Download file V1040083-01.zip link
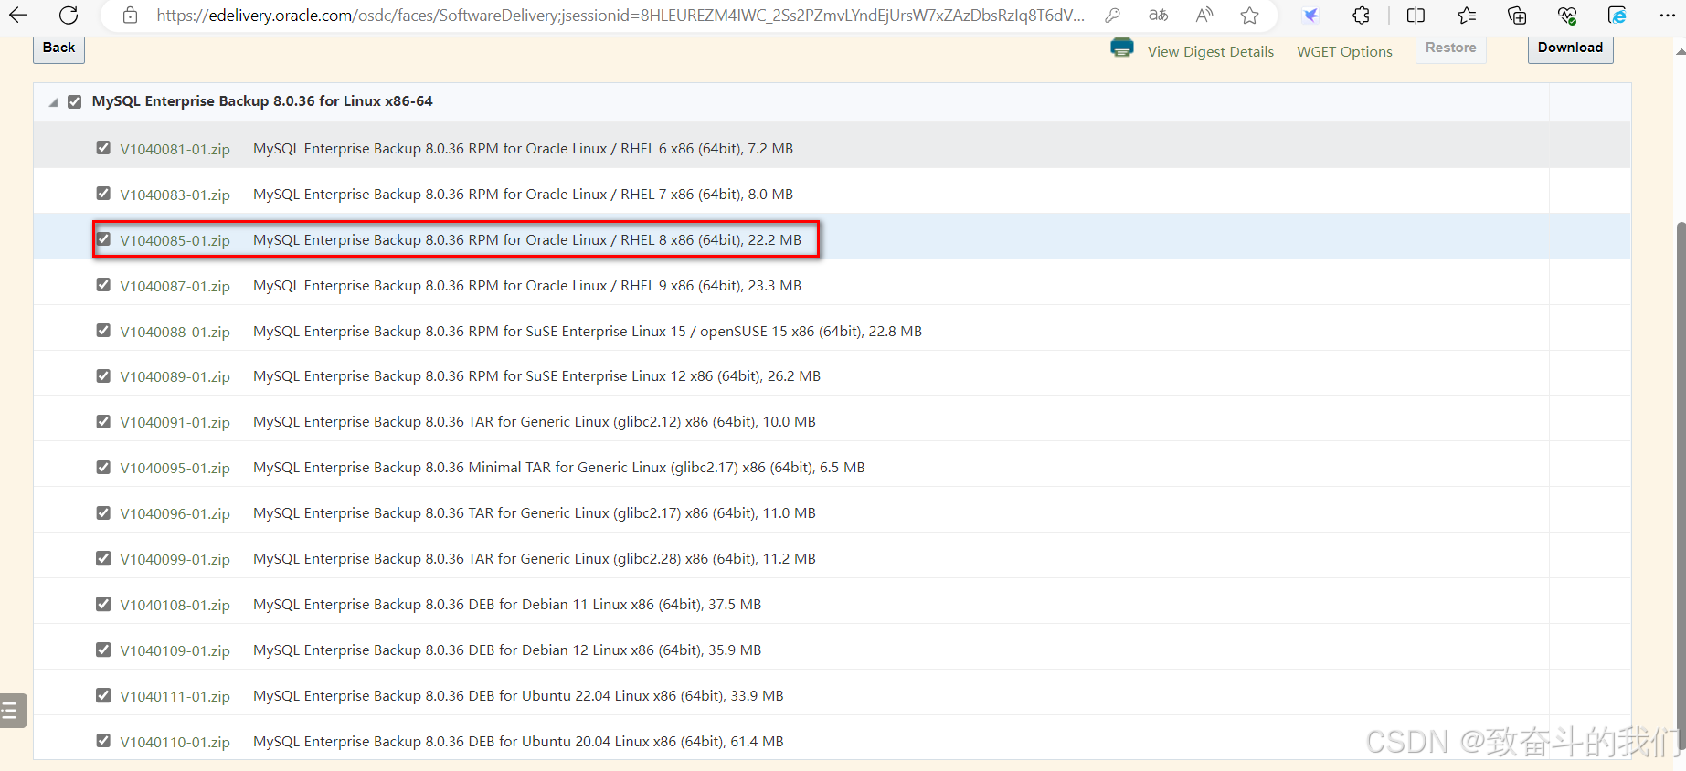The image size is (1686, 771). click(175, 195)
